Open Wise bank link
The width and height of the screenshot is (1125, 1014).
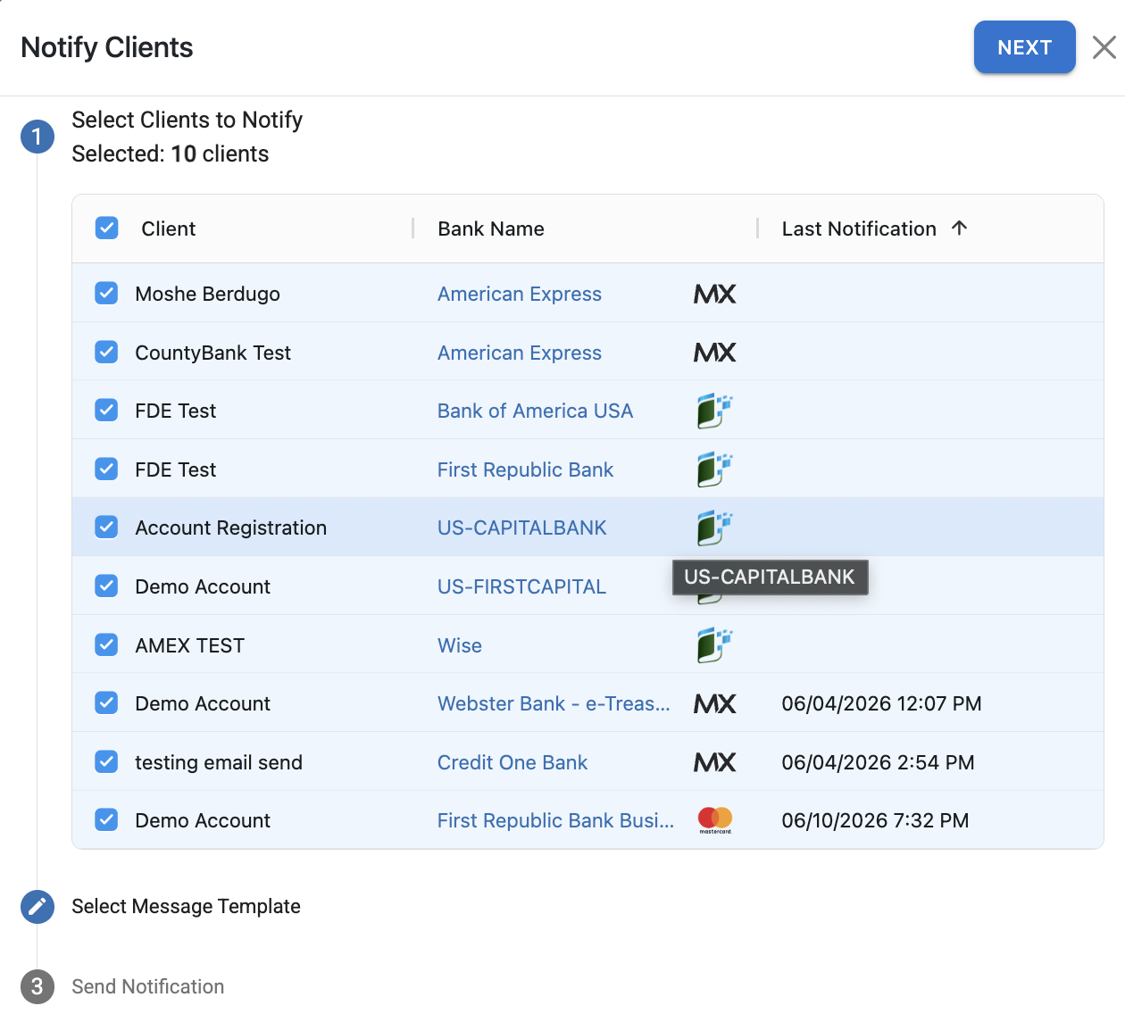460,645
